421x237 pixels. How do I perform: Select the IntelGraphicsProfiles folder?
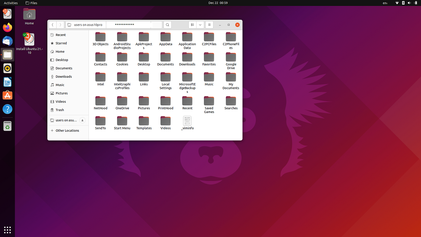[x=122, y=81]
